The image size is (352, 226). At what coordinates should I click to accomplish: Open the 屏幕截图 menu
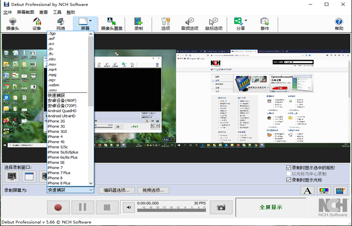click(x=26, y=13)
